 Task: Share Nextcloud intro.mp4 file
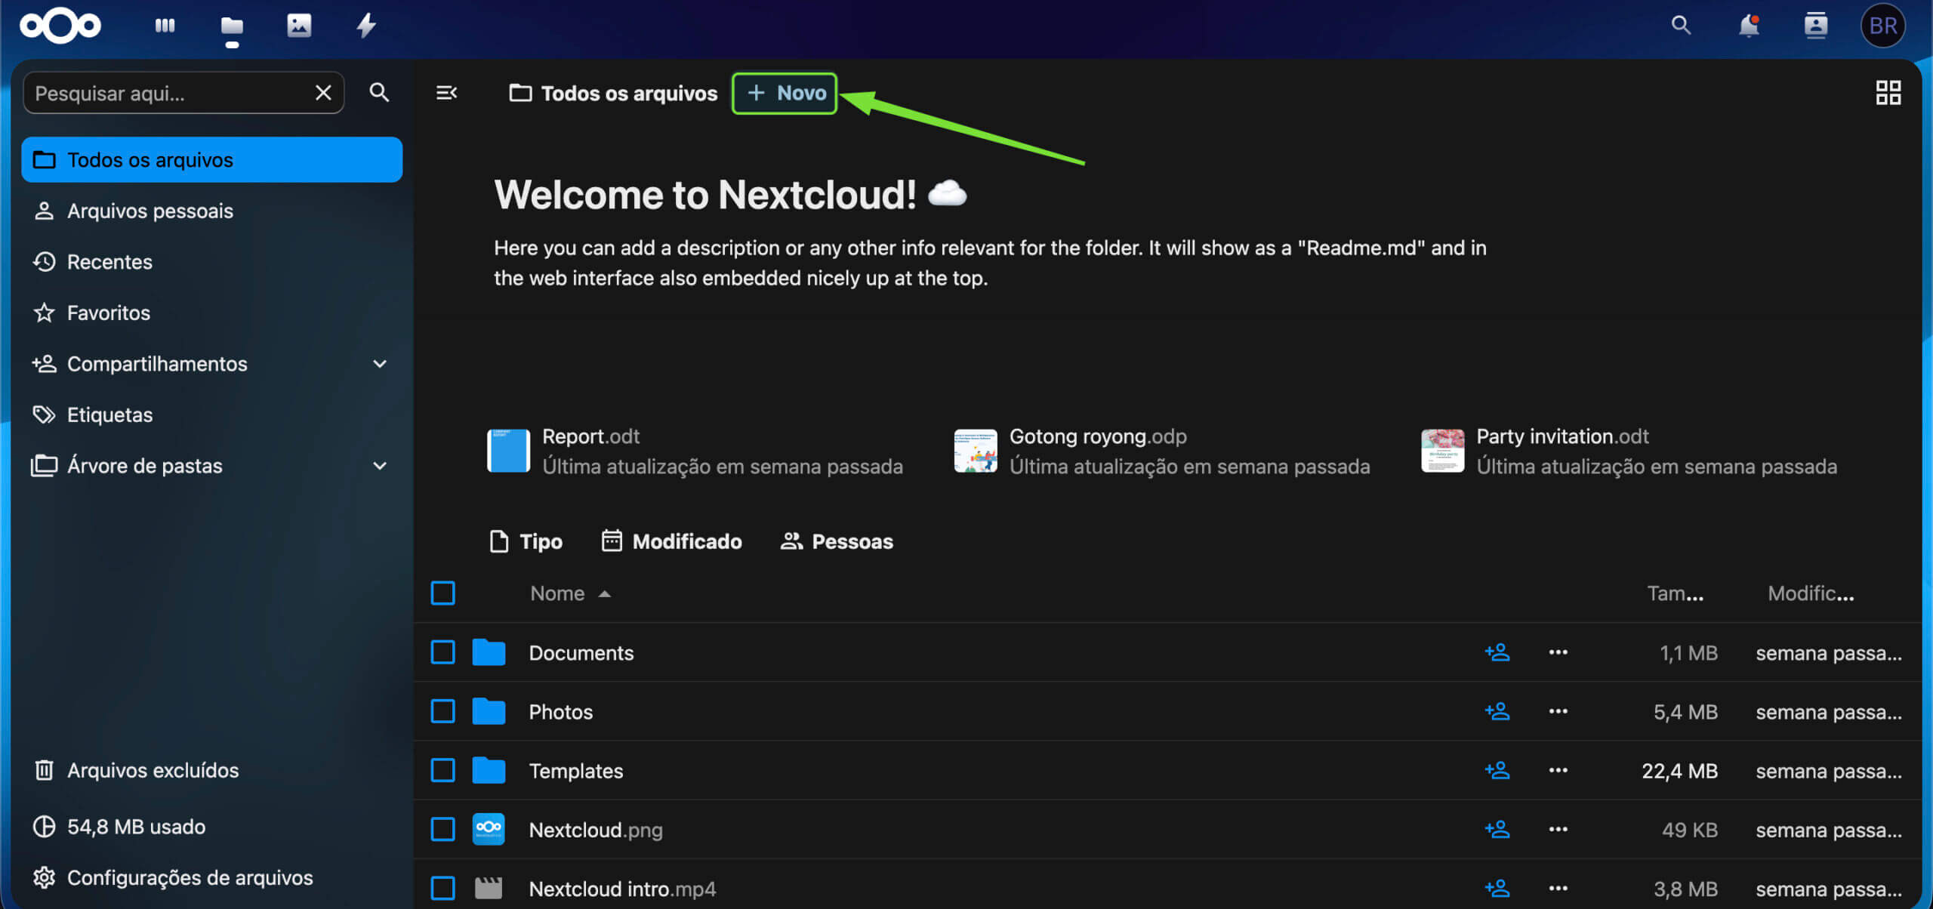(1497, 888)
